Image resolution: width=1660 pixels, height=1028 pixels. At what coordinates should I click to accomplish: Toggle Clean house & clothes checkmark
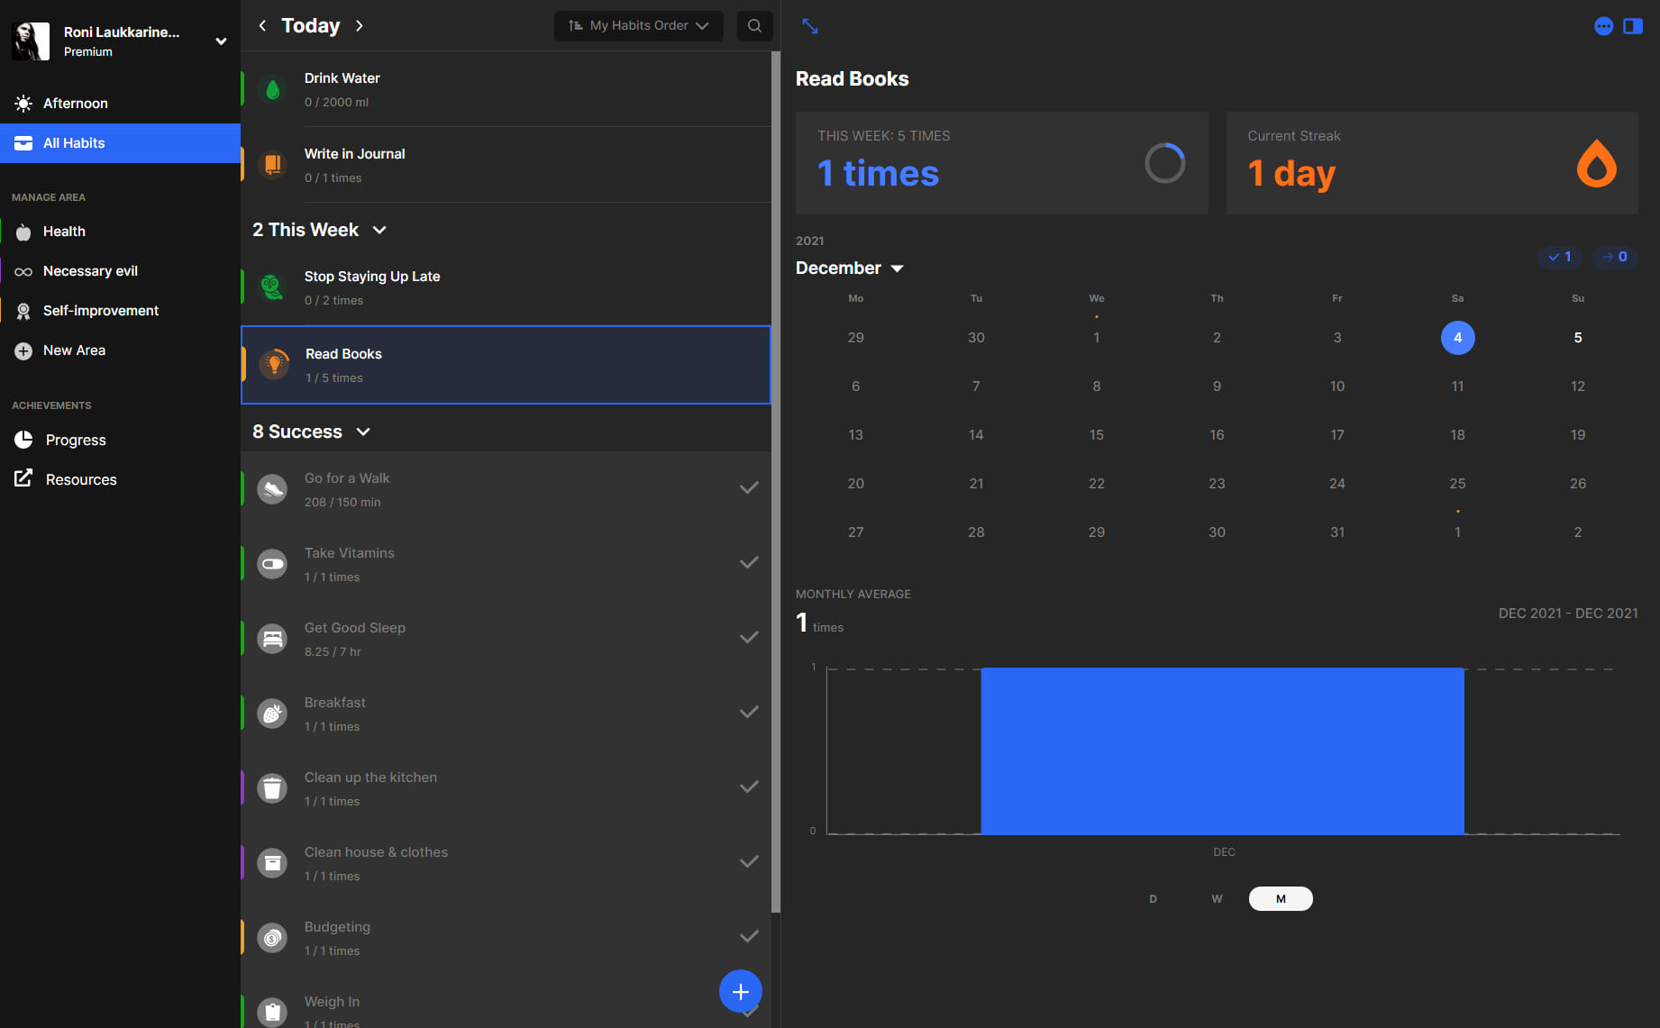point(749,862)
